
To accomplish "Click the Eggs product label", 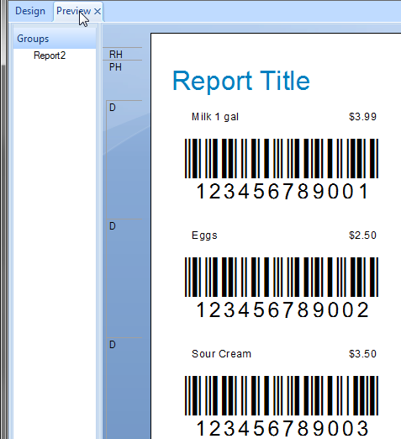I will (204, 235).
